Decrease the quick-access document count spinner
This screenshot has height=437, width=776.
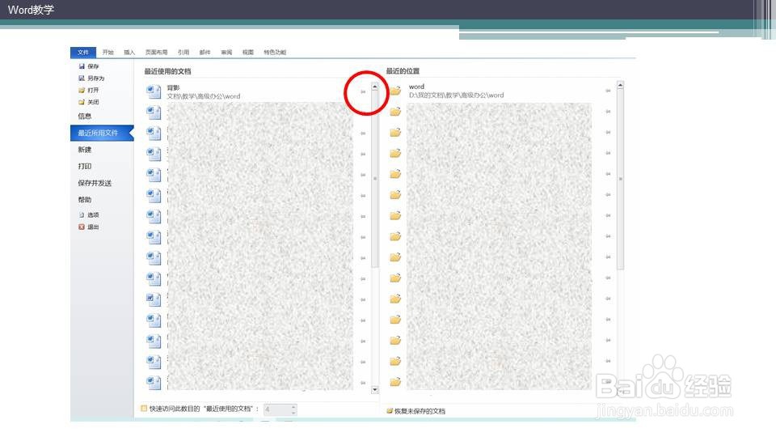[x=293, y=412]
